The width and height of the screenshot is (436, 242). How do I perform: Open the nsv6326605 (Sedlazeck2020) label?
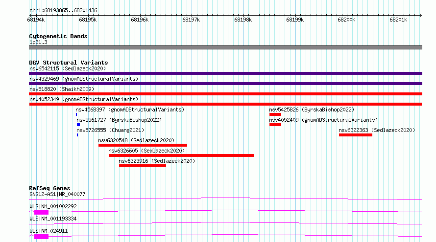[146, 151]
